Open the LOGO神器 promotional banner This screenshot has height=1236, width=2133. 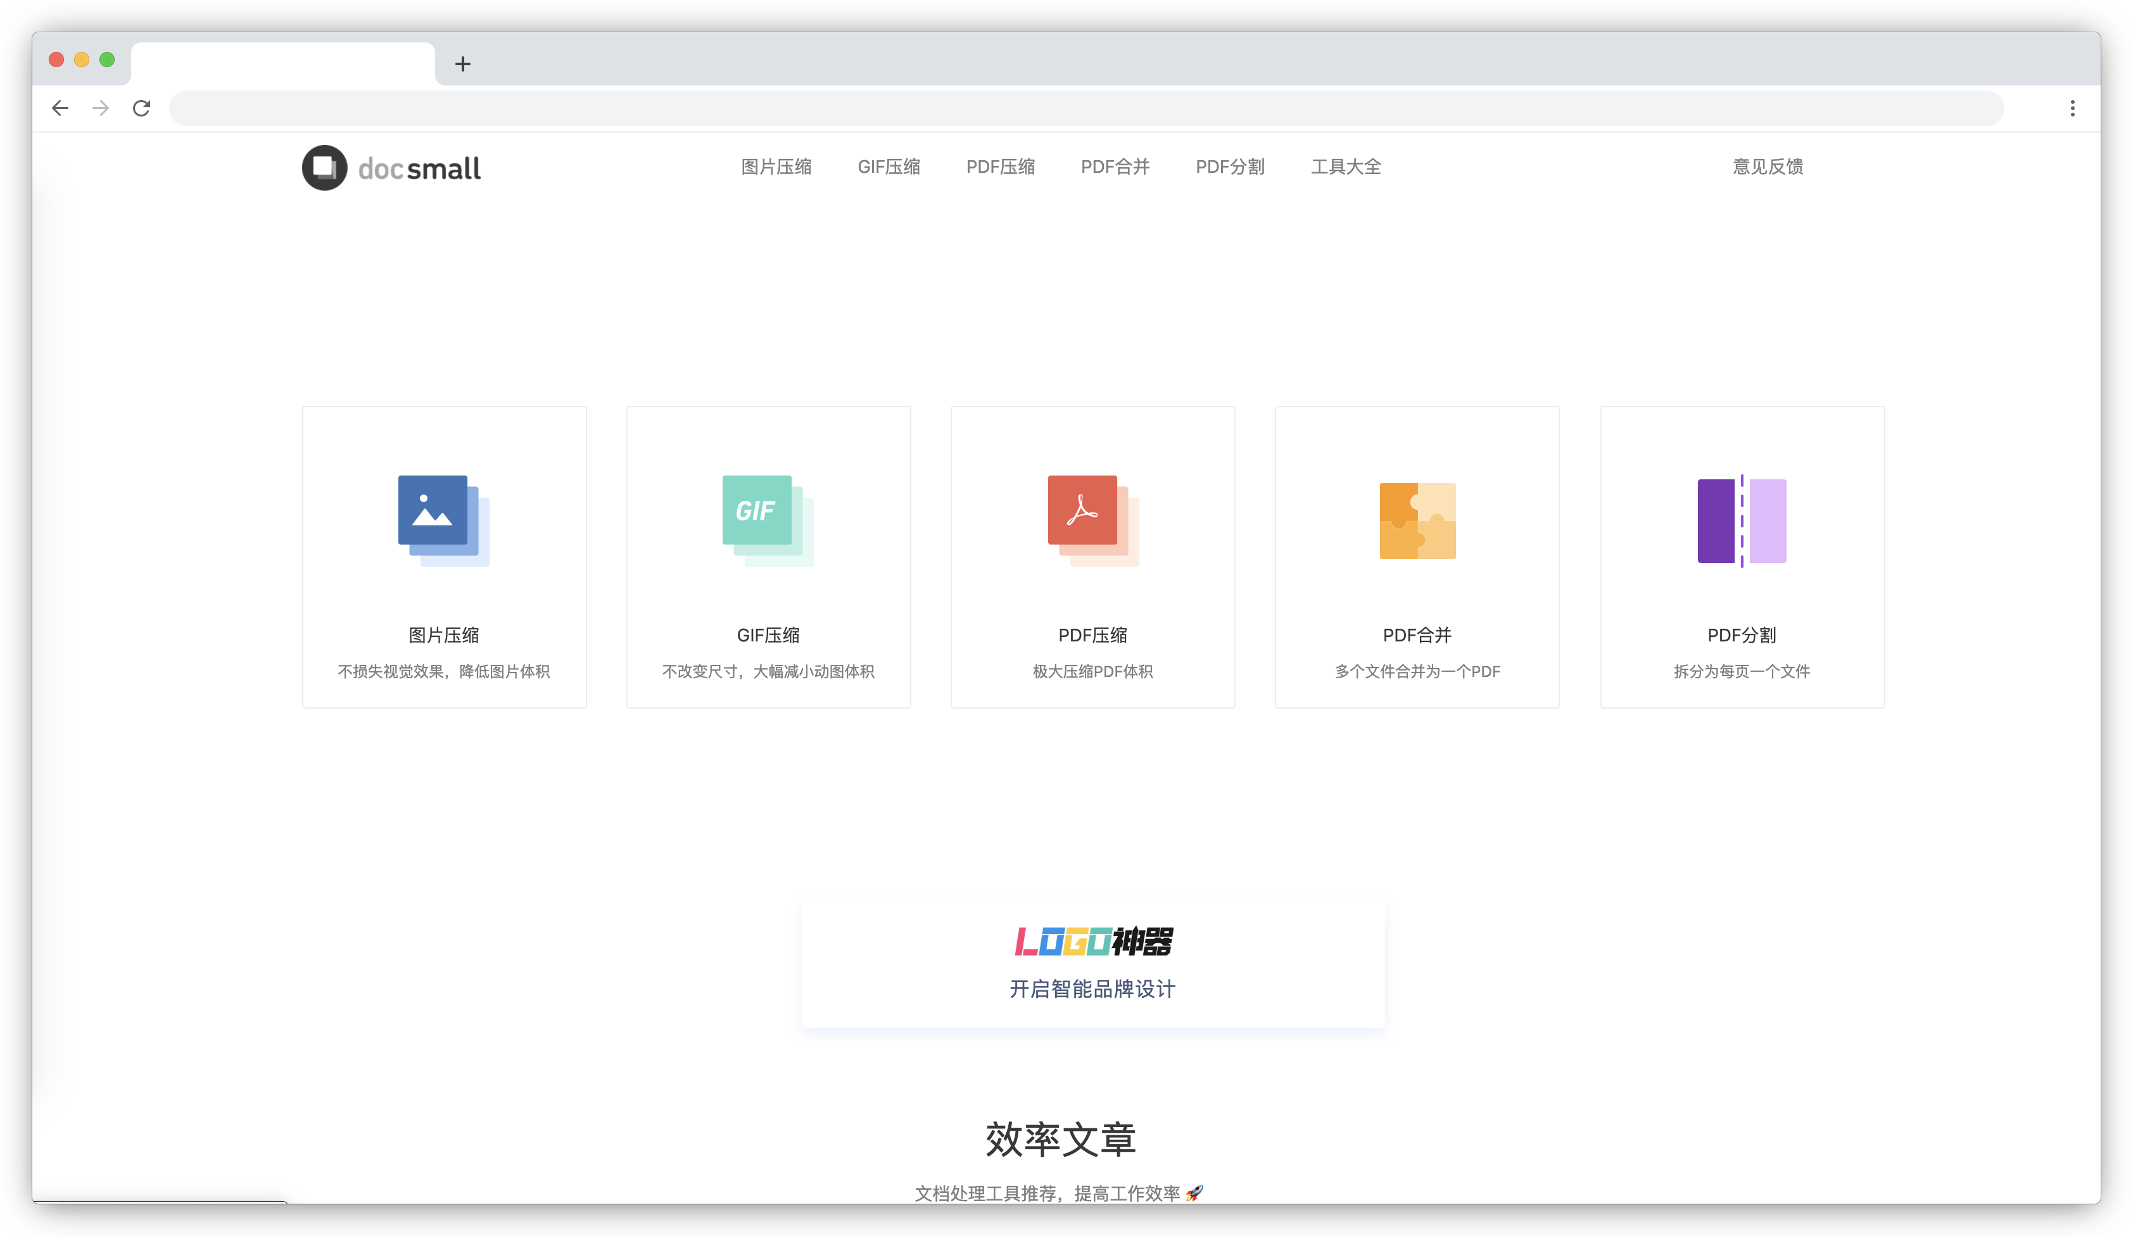point(1092,962)
